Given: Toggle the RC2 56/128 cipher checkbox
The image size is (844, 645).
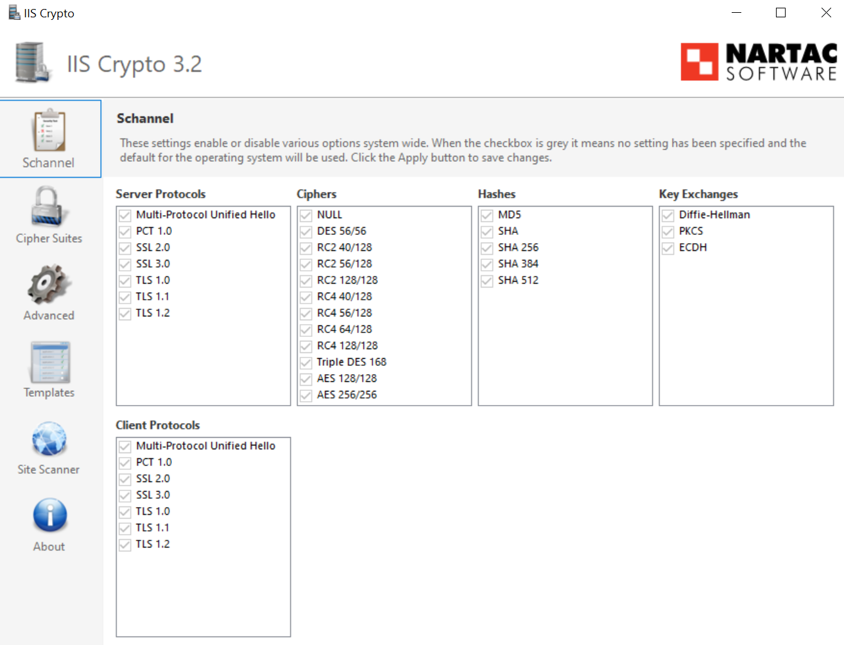Looking at the screenshot, I should (306, 264).
